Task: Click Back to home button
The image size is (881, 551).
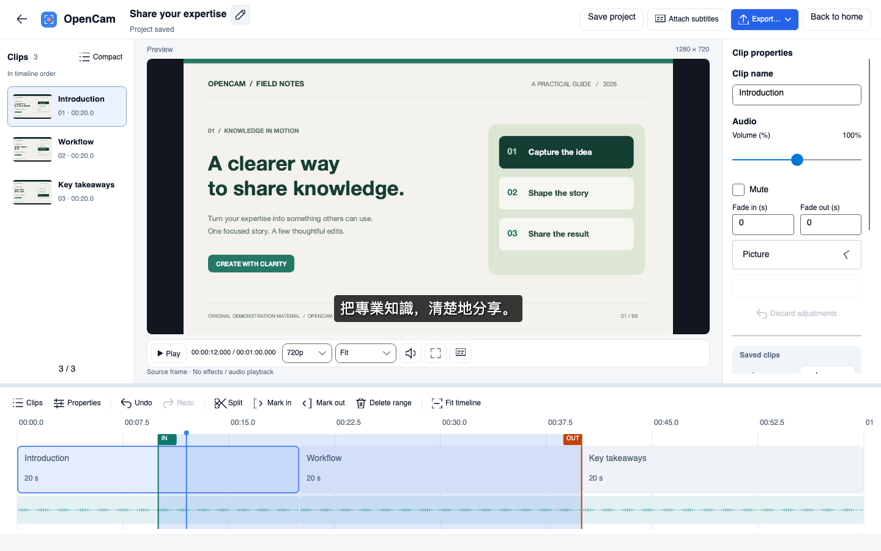Action: click(x=837, y=19)
